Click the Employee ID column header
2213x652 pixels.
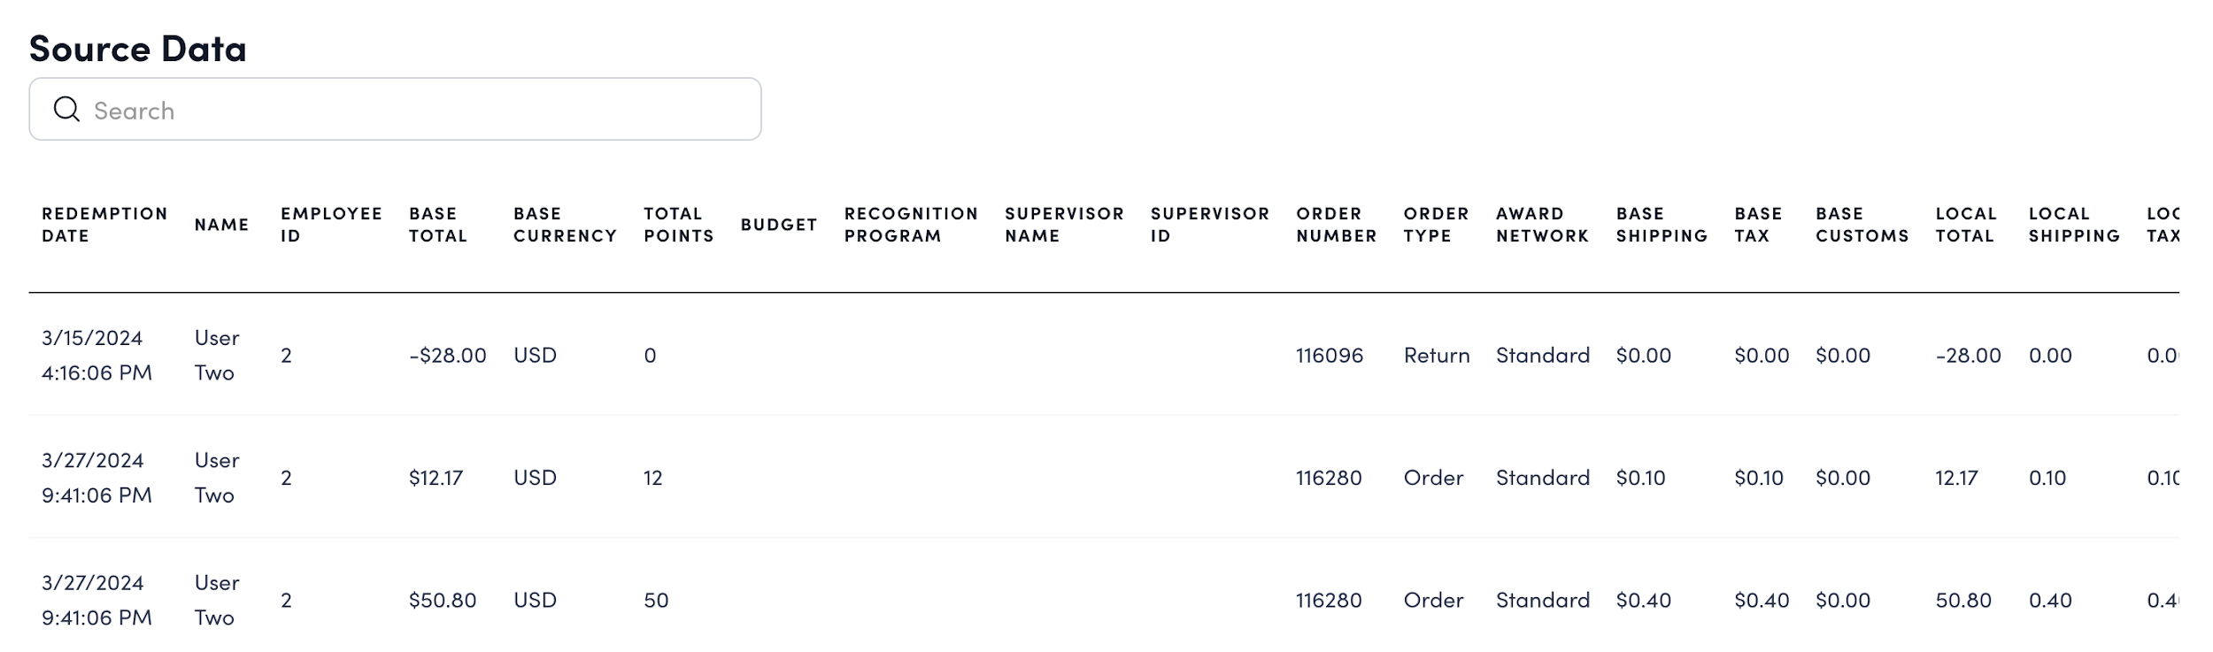point(330,225)
